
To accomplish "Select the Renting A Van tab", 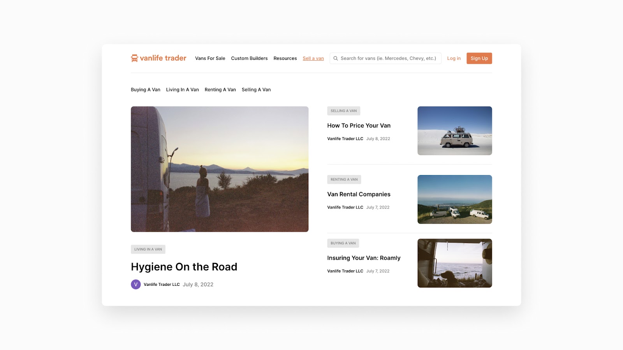I will pos(220,89).
